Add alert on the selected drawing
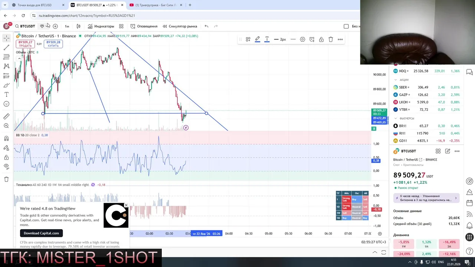Image resolution: width=475 pixels, height=267 pixels. (312, 39)
